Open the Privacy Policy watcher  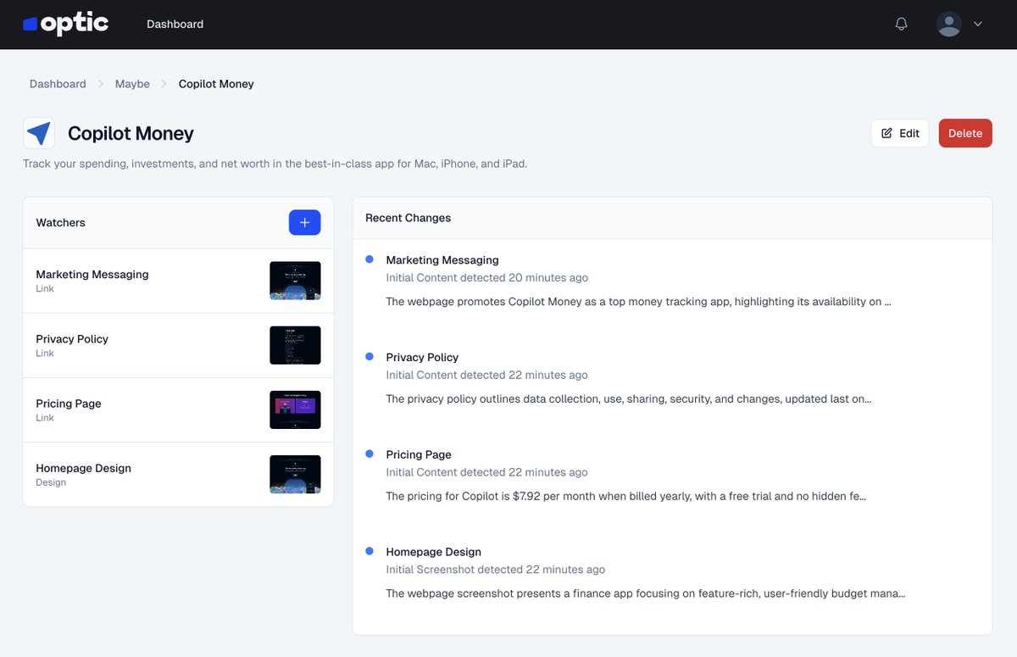pos(178,345)
